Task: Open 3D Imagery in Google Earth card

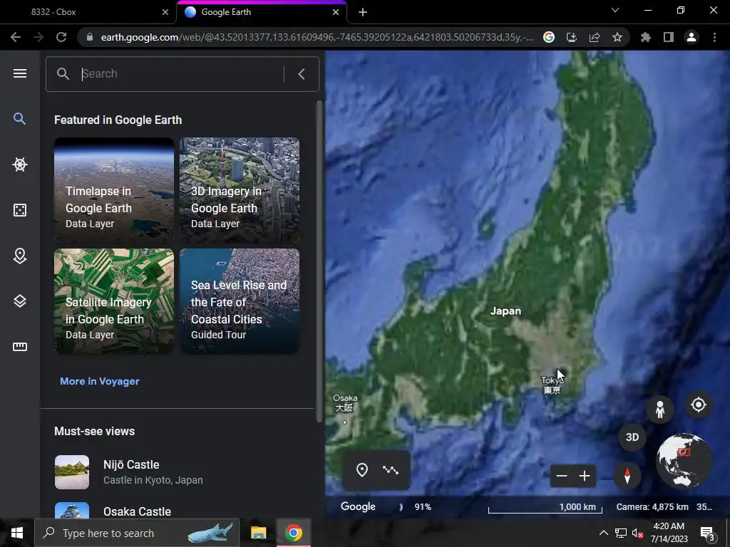Action: tap(240, 189)
